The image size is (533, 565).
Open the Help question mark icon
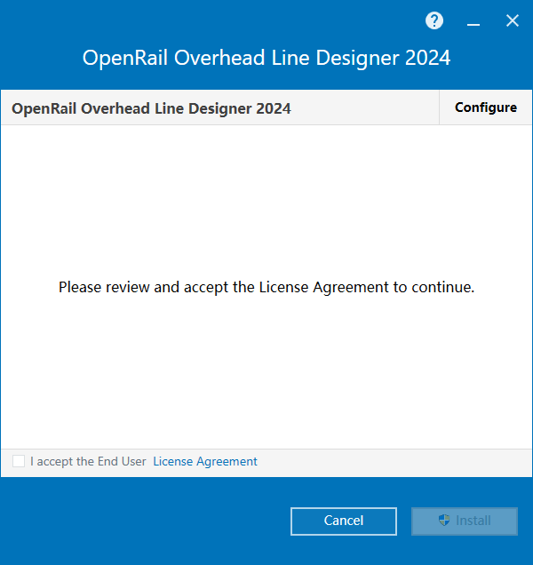pyautogui.click(x=434, y=21)
